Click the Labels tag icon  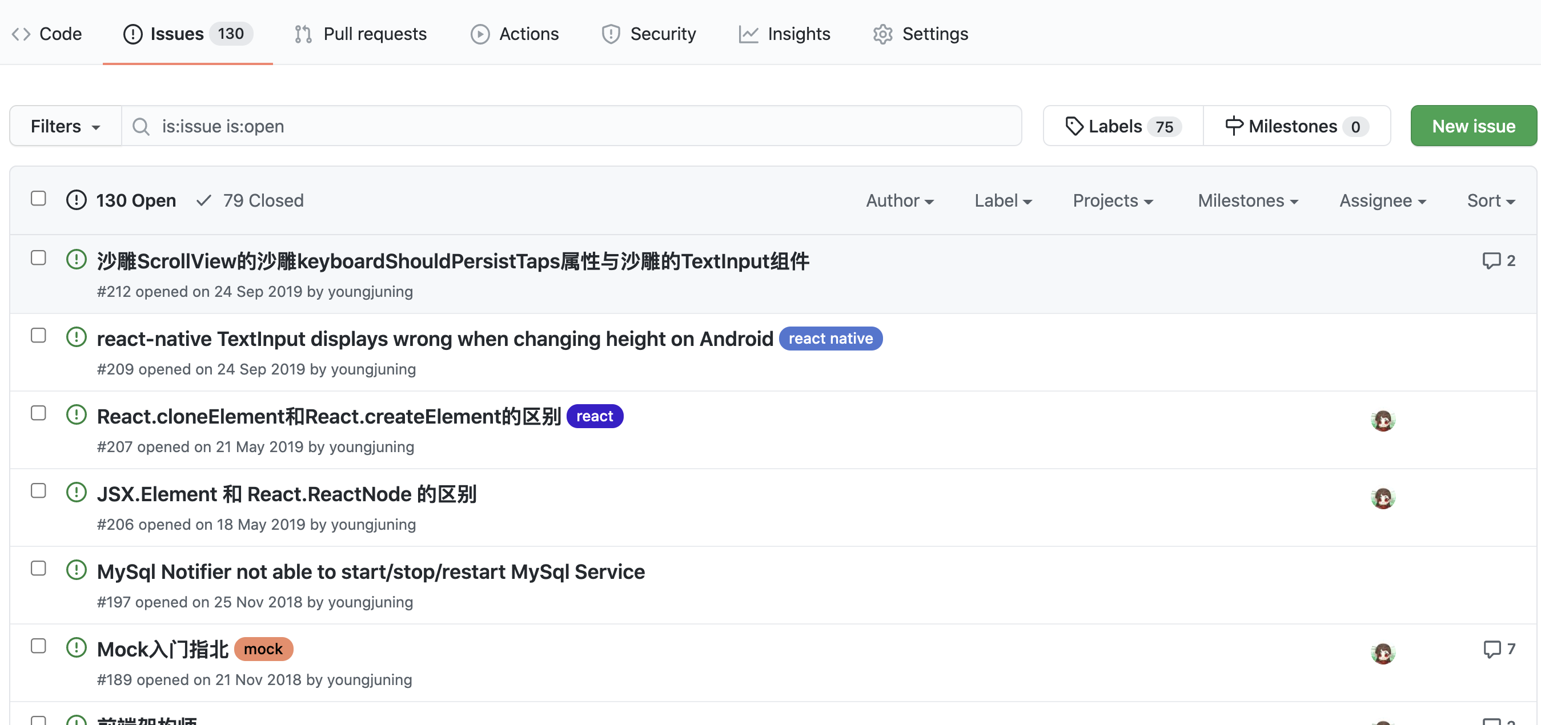point(1074,126)
